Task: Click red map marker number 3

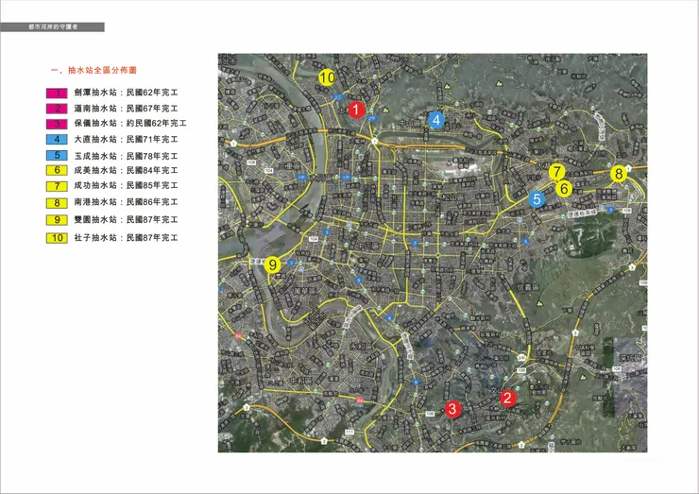Action: click(x=452, y=409)
